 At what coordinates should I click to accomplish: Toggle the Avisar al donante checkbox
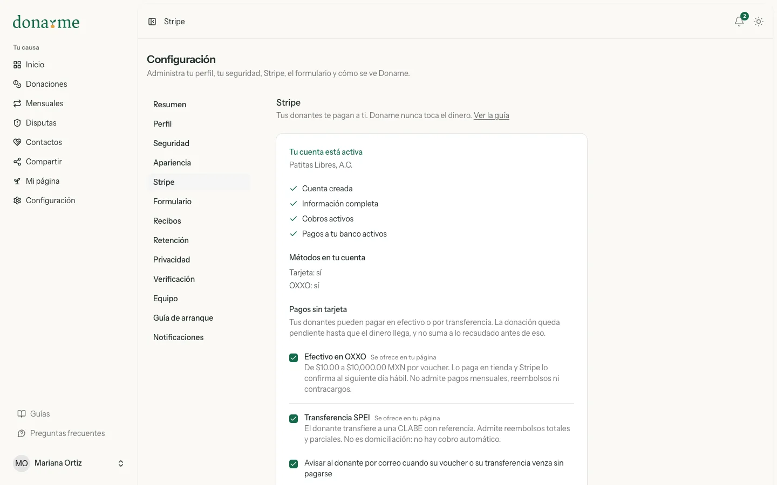(x=294, y=464)
